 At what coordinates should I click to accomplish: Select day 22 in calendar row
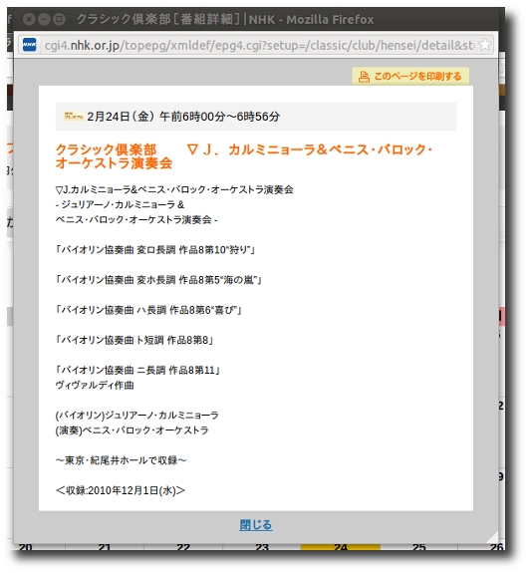(183, 547)
